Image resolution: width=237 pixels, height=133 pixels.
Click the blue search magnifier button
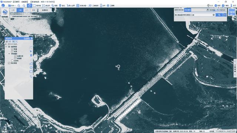tap(219, 15)
